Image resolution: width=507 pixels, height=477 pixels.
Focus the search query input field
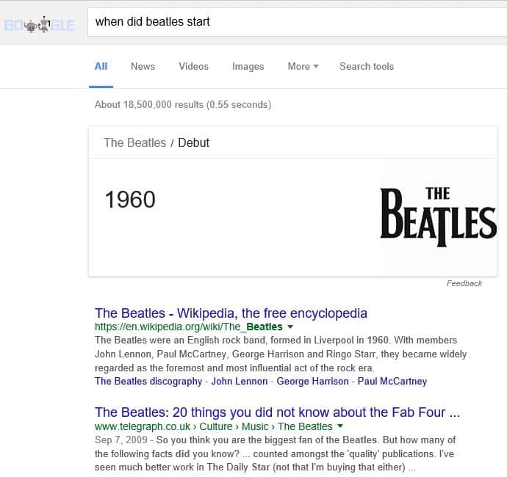[294, 21]
